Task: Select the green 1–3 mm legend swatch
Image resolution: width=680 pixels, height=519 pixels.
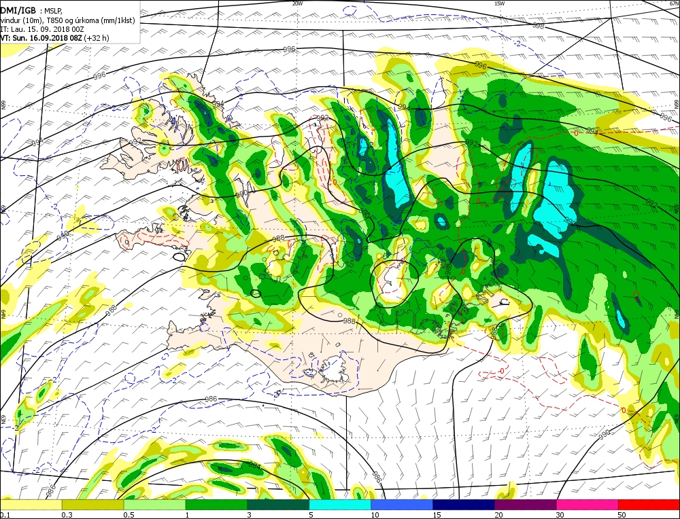Action: 216,505
